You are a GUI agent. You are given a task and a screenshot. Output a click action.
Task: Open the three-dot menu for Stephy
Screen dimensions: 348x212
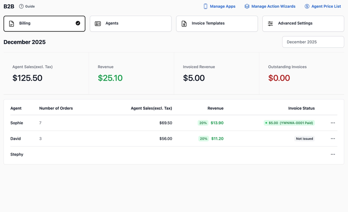(333, 154)
